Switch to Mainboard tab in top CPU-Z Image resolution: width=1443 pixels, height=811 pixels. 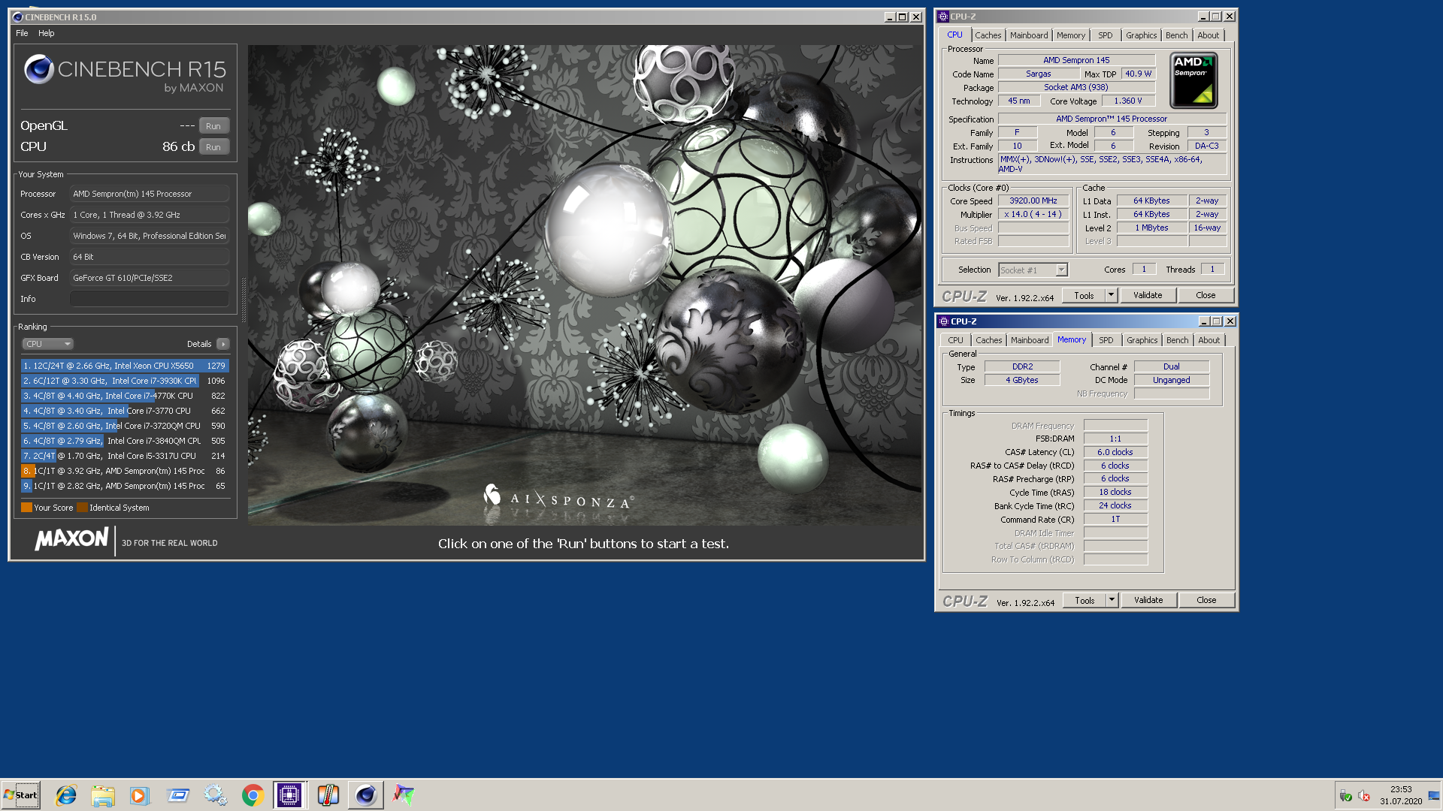[x=1029, y=35]
